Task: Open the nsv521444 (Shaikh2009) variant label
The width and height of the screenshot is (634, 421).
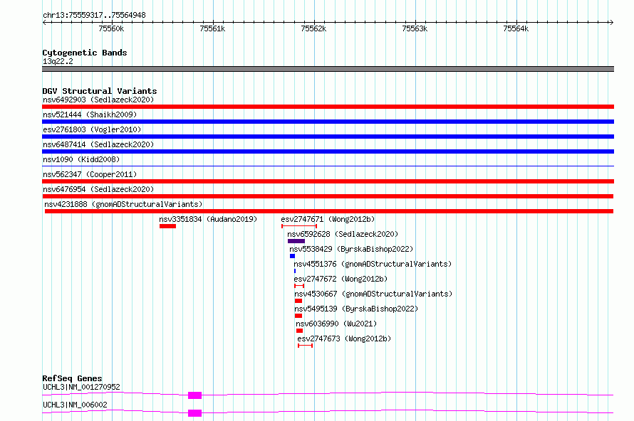Action: pos(90,114)
